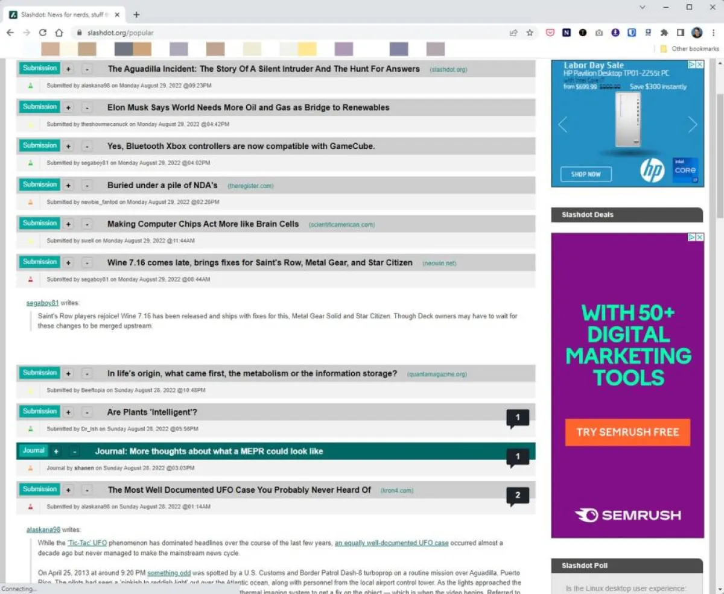
Task: Vote down the Elon Musk submission
Action: [87, 108]
